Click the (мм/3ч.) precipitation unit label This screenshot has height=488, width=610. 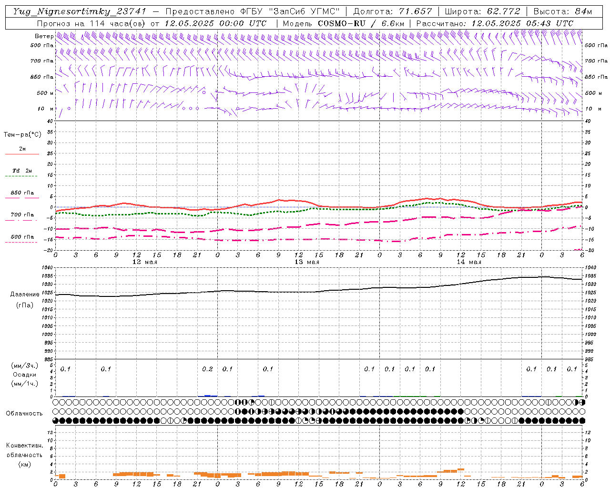(x=24, y=366)
